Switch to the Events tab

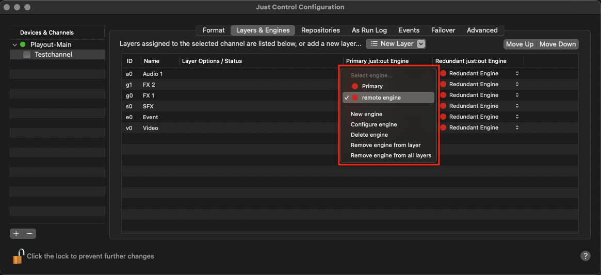coord(409,30)
